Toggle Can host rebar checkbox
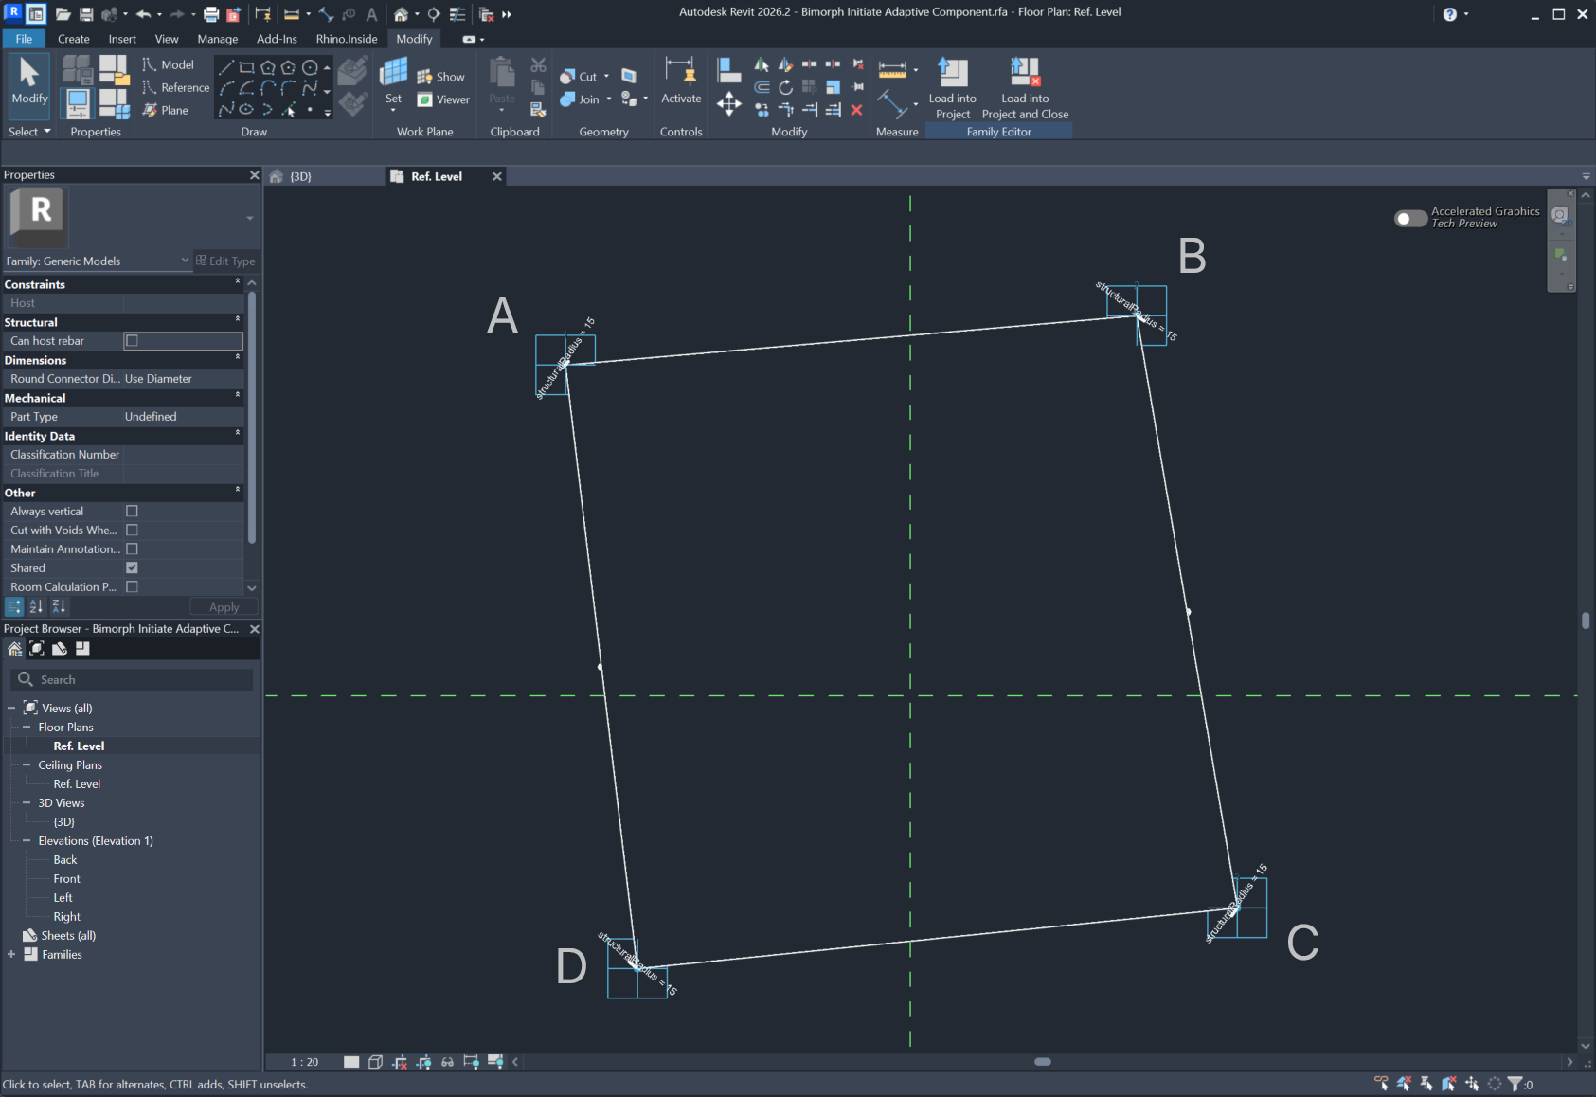This screenshot has height=1097, width=1596. click(132, 340)
